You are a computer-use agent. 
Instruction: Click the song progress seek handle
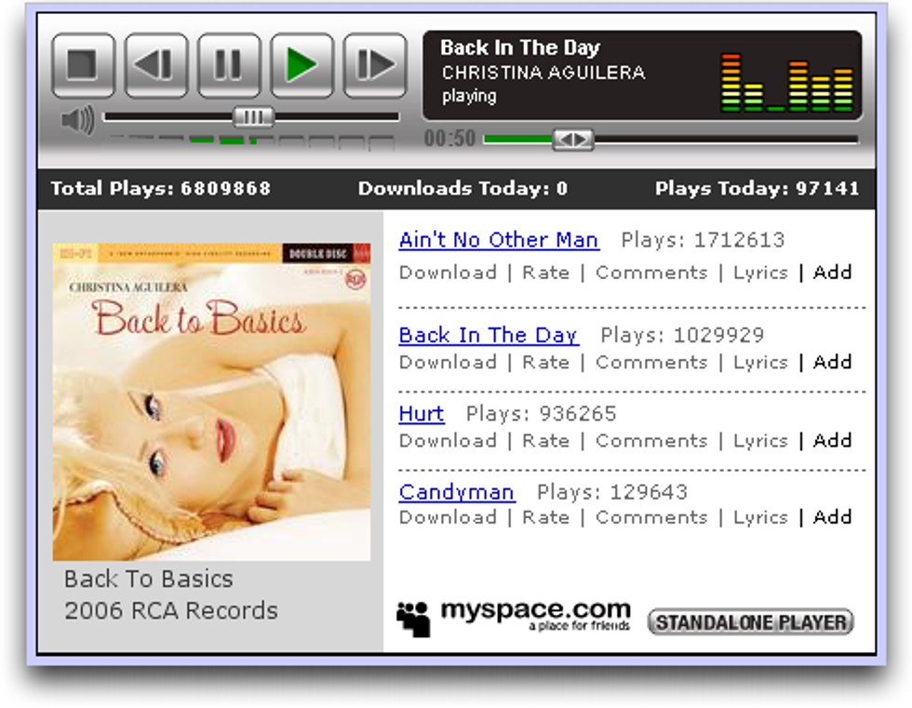click(x=572, y=140)
